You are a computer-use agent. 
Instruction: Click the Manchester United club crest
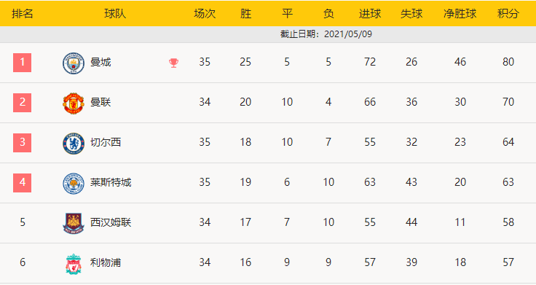point(74,104)
